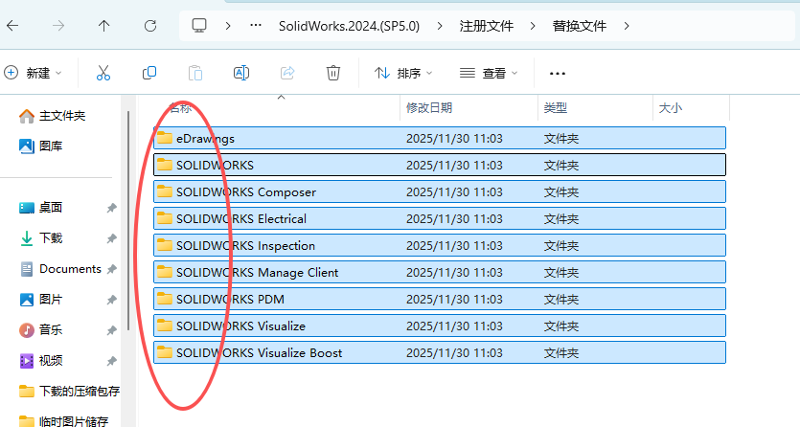The image size is (800, 427).
Task: Select the SOLIDWORKS Composer folder
Action: [x=440, y=191]
